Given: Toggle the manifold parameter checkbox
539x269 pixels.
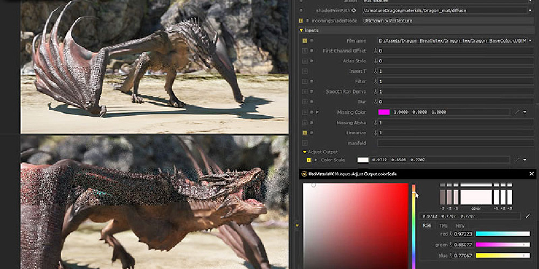Looking at the screenshot, I should [x=305, y=143].
